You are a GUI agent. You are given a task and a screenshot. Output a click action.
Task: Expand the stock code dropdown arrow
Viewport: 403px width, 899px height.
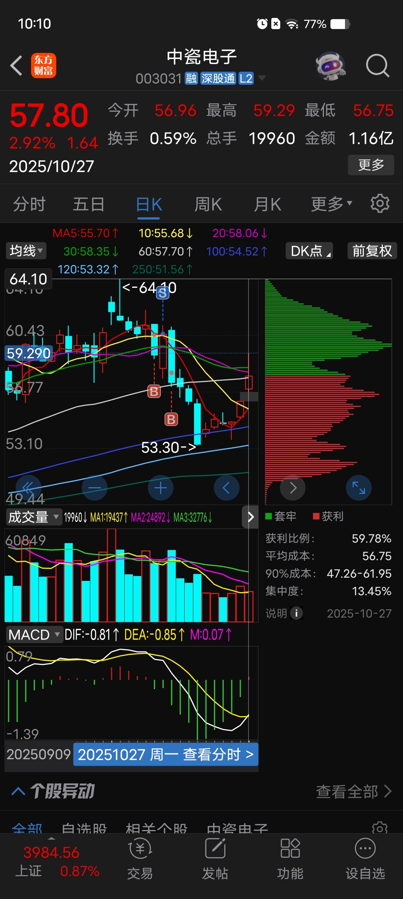click(262, 78)
